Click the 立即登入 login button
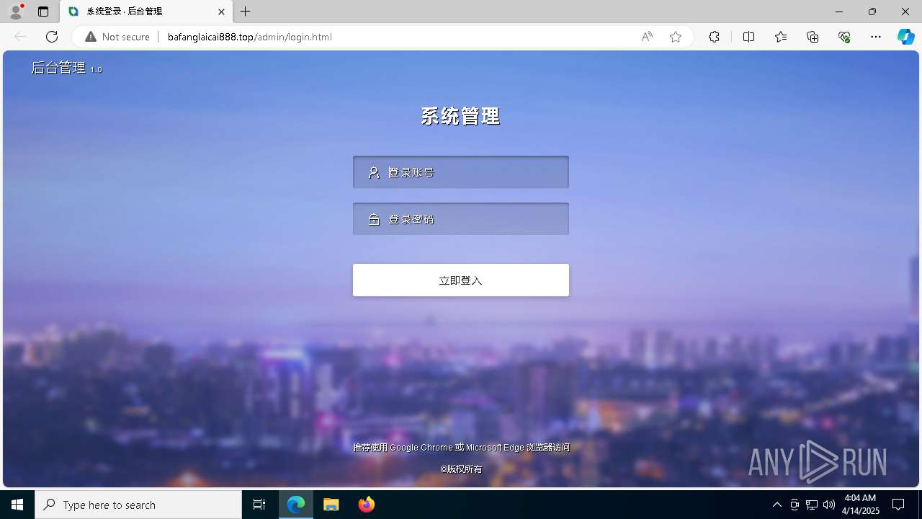The width and height of the screenshot is (922, 519). coord(461,280)
